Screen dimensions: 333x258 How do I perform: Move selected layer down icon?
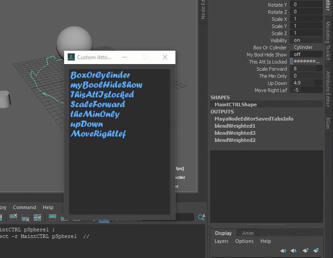[294, 250]
